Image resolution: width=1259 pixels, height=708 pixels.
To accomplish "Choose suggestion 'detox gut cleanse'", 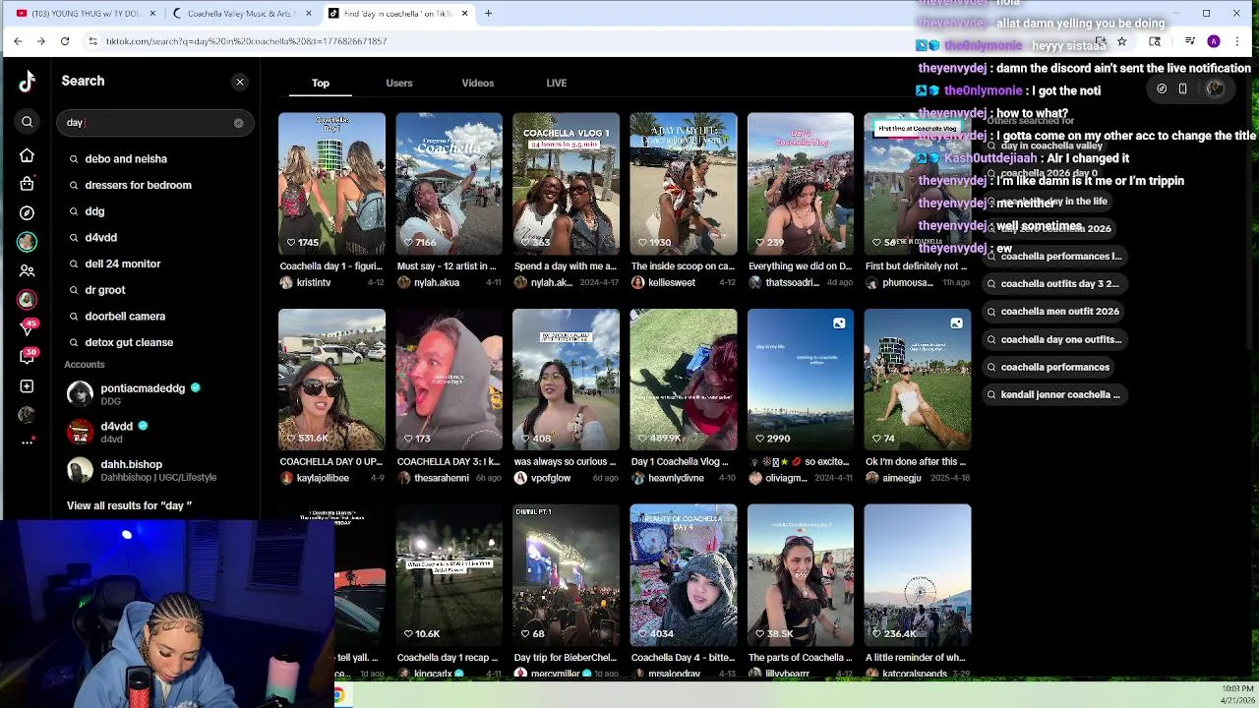I will point(157,342).
